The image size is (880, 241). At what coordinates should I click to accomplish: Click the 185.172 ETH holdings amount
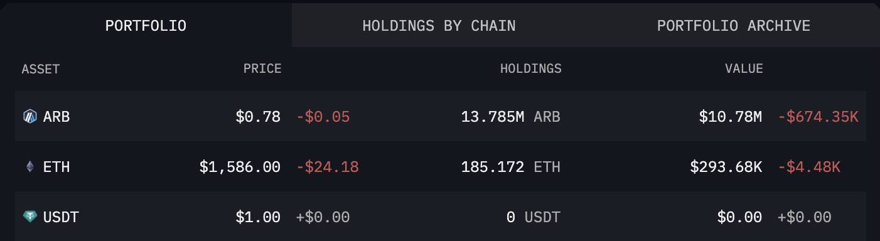(x=510, y=167)
